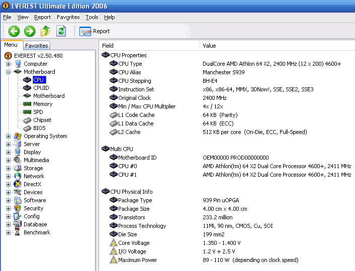Expand the Network tree node
The width and height of the screenshot is (355, 271).
pyautogui.click(x=8, y=176)
